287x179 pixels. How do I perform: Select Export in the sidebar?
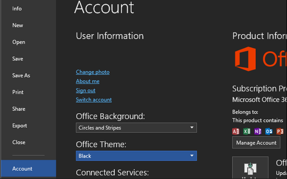click(x=20, y=126)
